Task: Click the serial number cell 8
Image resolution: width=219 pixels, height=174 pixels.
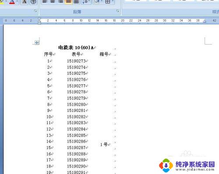Action: pos(49,104)
